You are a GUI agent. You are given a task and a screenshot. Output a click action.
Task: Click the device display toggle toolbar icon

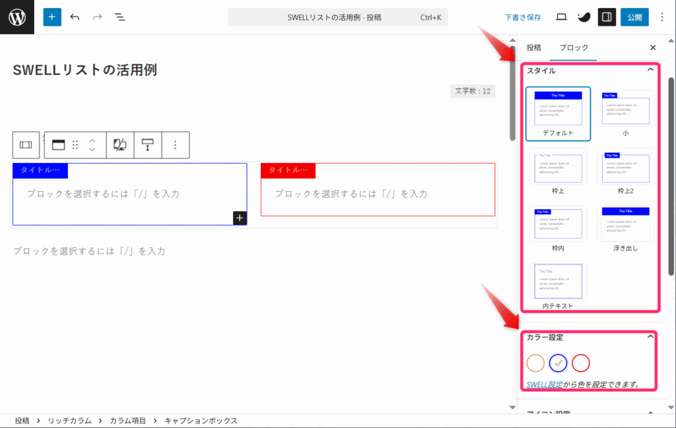pos(120,144)
